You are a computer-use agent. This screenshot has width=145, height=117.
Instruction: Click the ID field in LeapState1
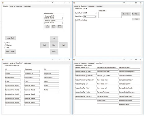click(13, 71)
